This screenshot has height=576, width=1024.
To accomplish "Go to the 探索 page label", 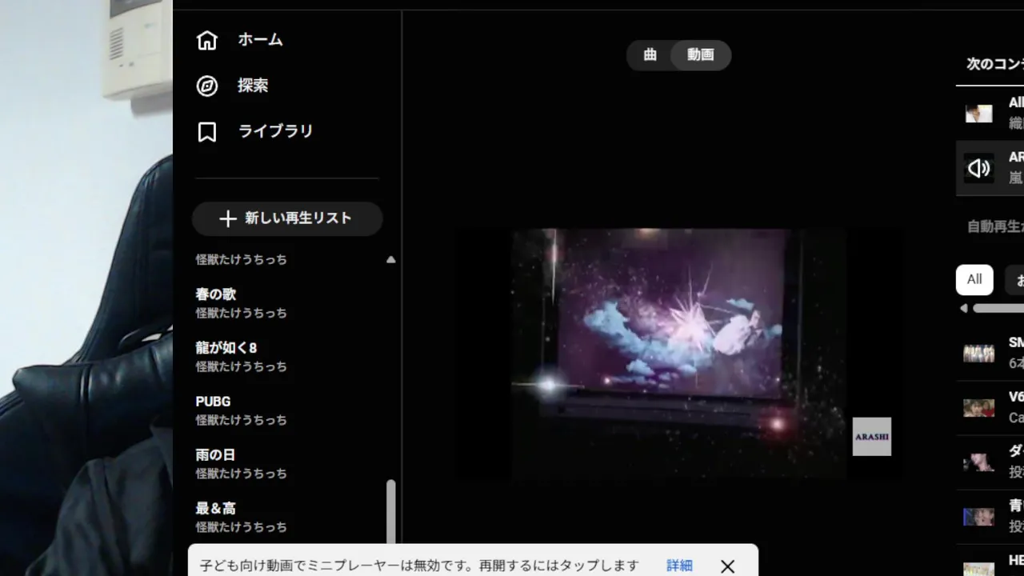I will coord(253,86).
